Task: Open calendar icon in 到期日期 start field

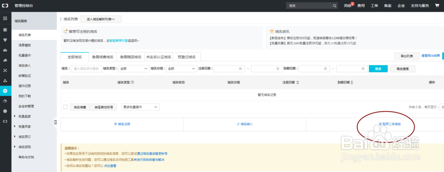Action: (325, 69)
